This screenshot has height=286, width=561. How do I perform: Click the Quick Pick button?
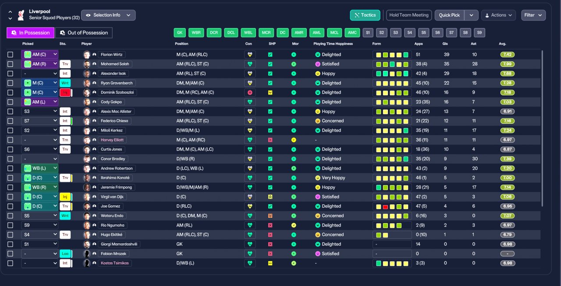pyautogui.click(x=450, y=15)
